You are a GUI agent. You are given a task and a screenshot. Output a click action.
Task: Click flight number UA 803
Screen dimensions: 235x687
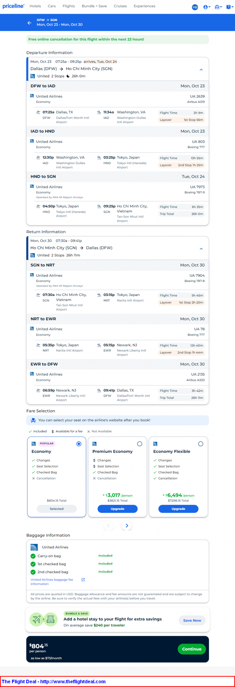coord(198,142)
